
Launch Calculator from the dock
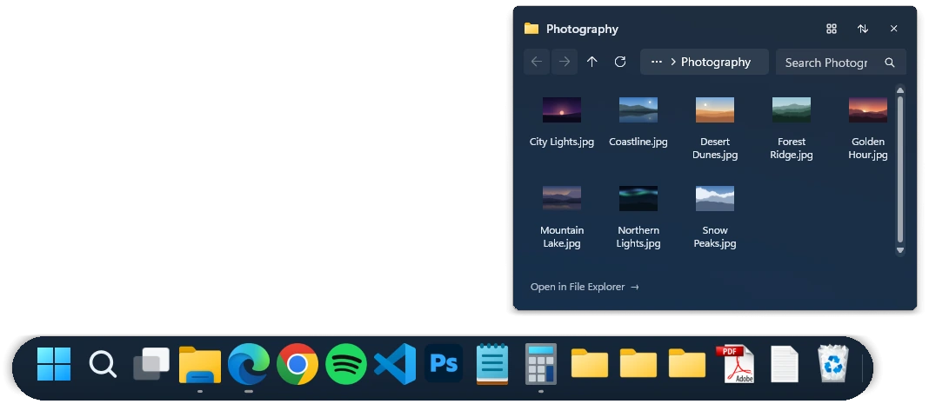pyautogui.click(x=541, y=364)
